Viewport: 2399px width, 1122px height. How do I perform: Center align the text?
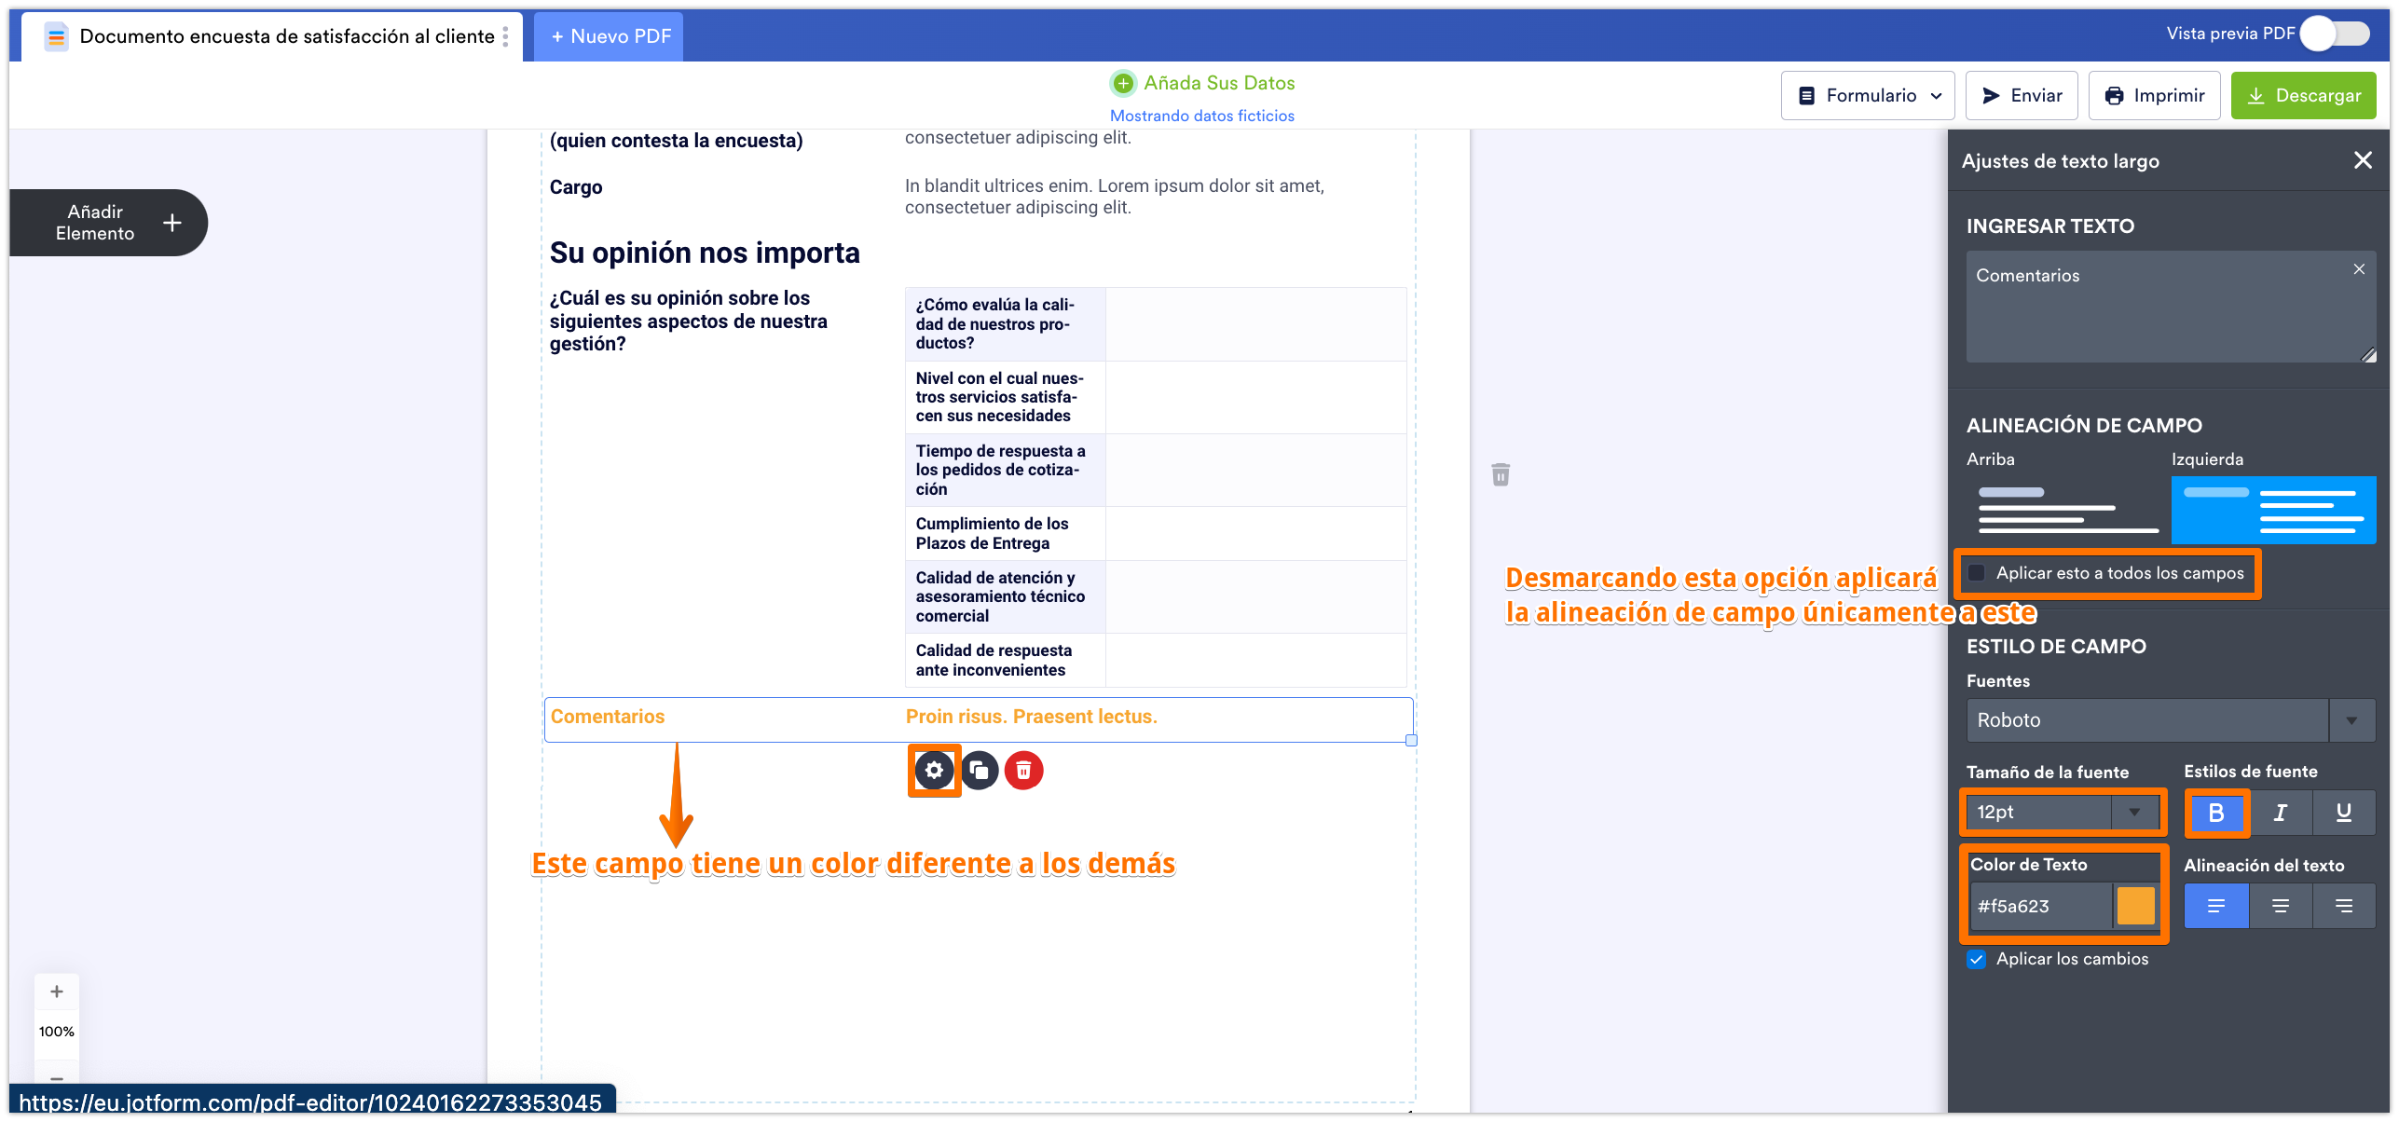coord(2280,906)
